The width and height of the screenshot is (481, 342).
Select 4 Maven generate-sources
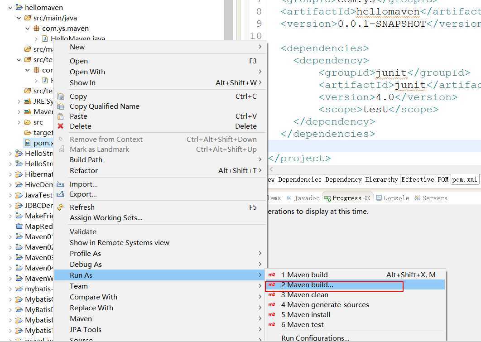click(355, 304)
